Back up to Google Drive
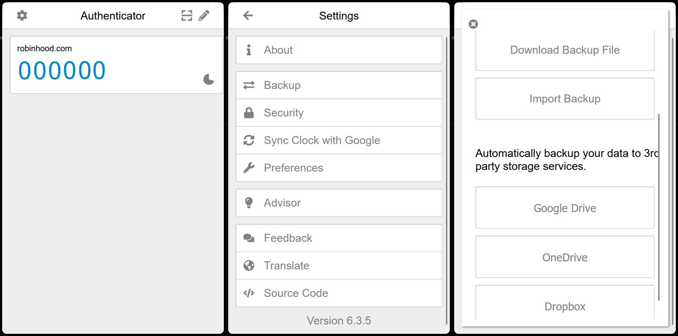This screenshot has height=336, width=678. click(565, 208)
